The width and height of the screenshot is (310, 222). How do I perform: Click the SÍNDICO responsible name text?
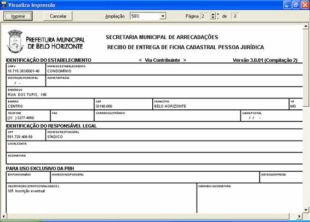(x=55, y=137)
